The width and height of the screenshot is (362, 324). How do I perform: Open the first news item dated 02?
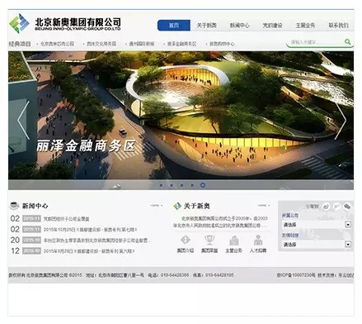click(x=67, y=219)
